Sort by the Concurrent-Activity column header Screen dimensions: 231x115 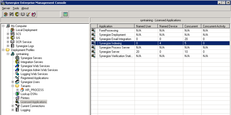tap(215, 26)
